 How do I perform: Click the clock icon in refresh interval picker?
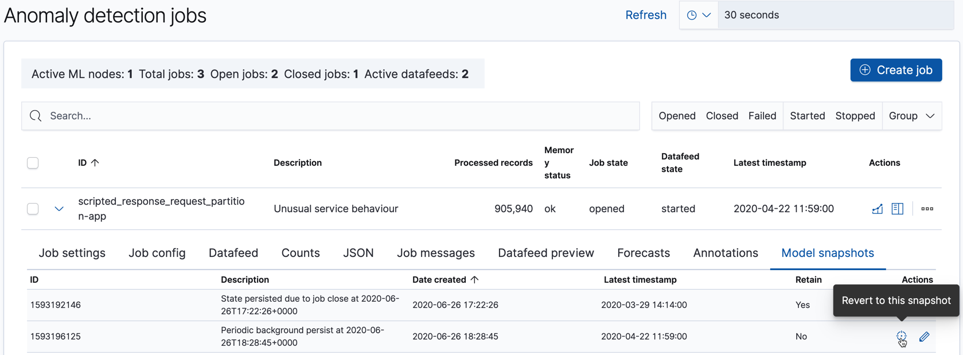(x=692, y=15)
